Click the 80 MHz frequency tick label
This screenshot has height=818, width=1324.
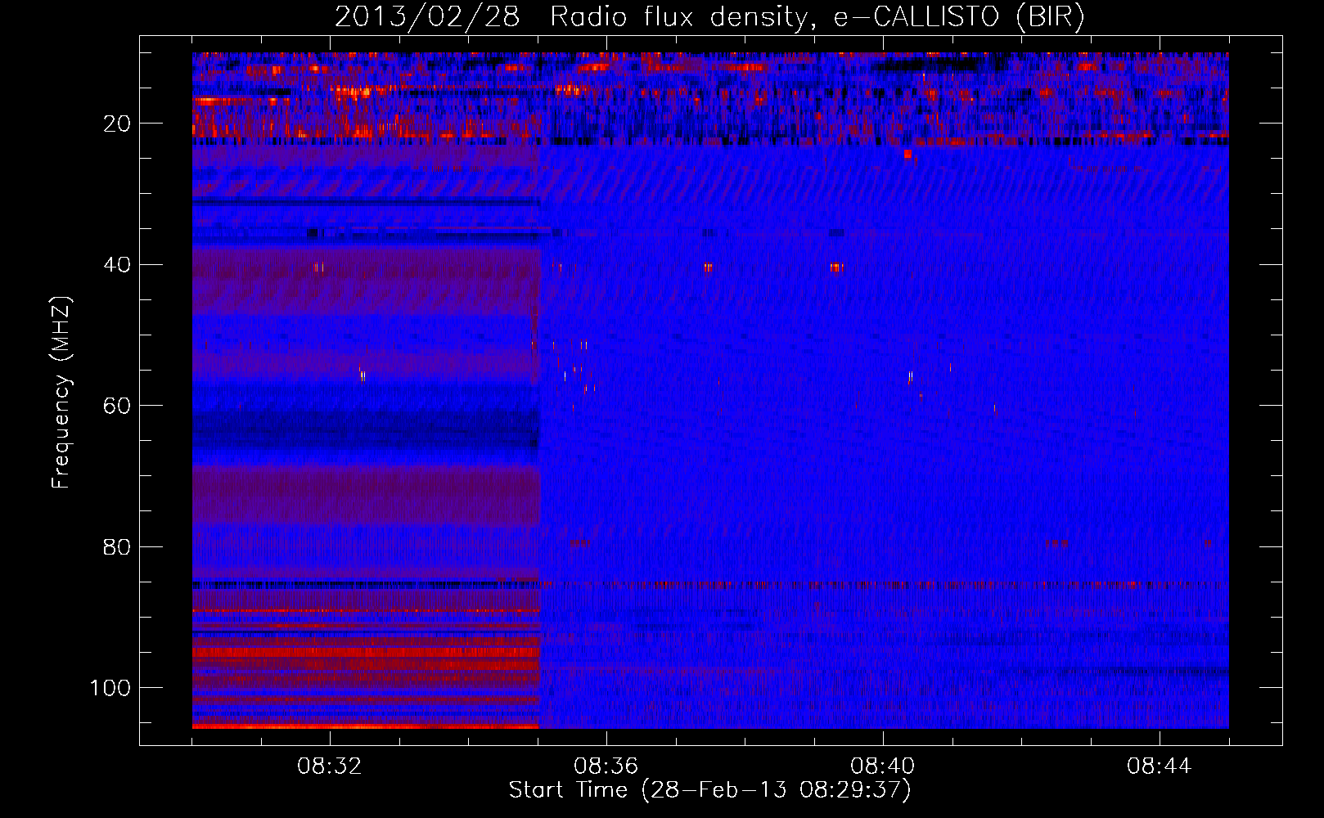point(117,546)
